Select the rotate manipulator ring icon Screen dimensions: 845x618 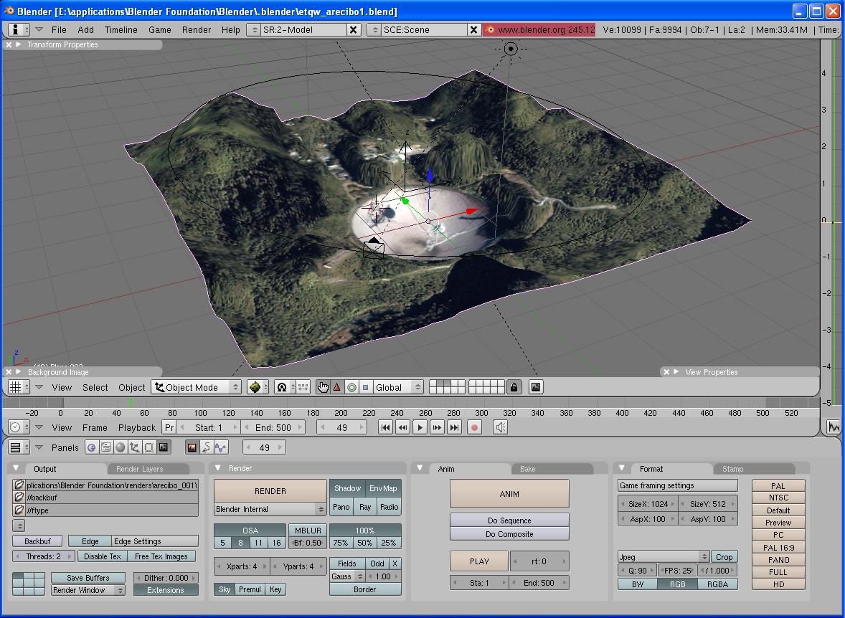(x=351, y=387)
